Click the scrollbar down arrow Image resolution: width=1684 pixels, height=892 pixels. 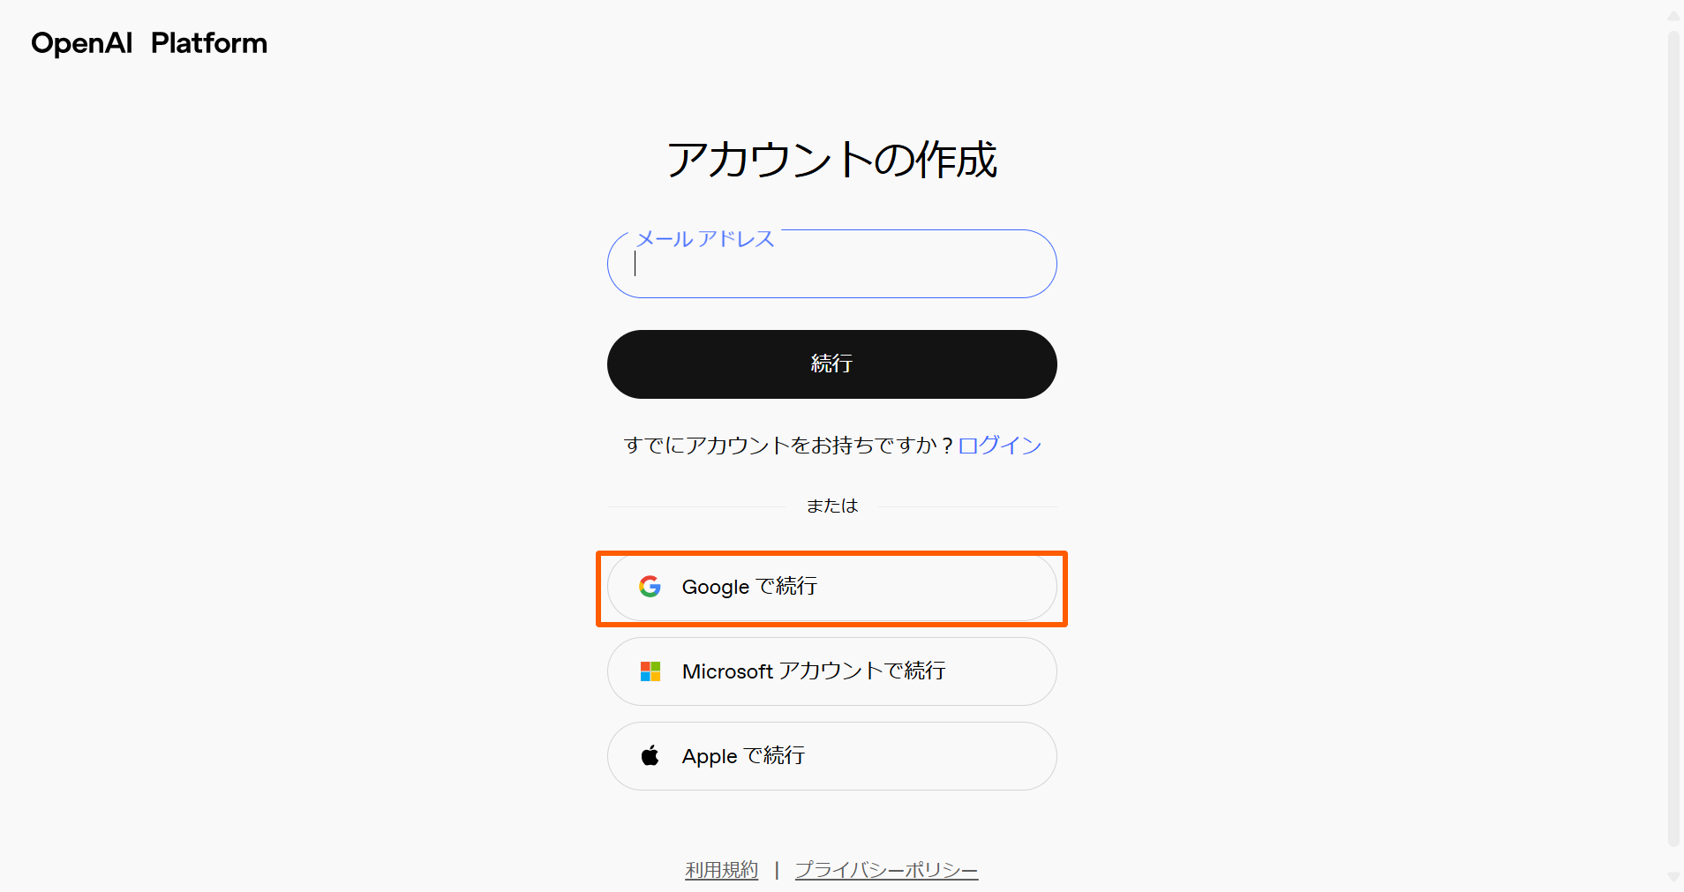tap(1673, 880)
